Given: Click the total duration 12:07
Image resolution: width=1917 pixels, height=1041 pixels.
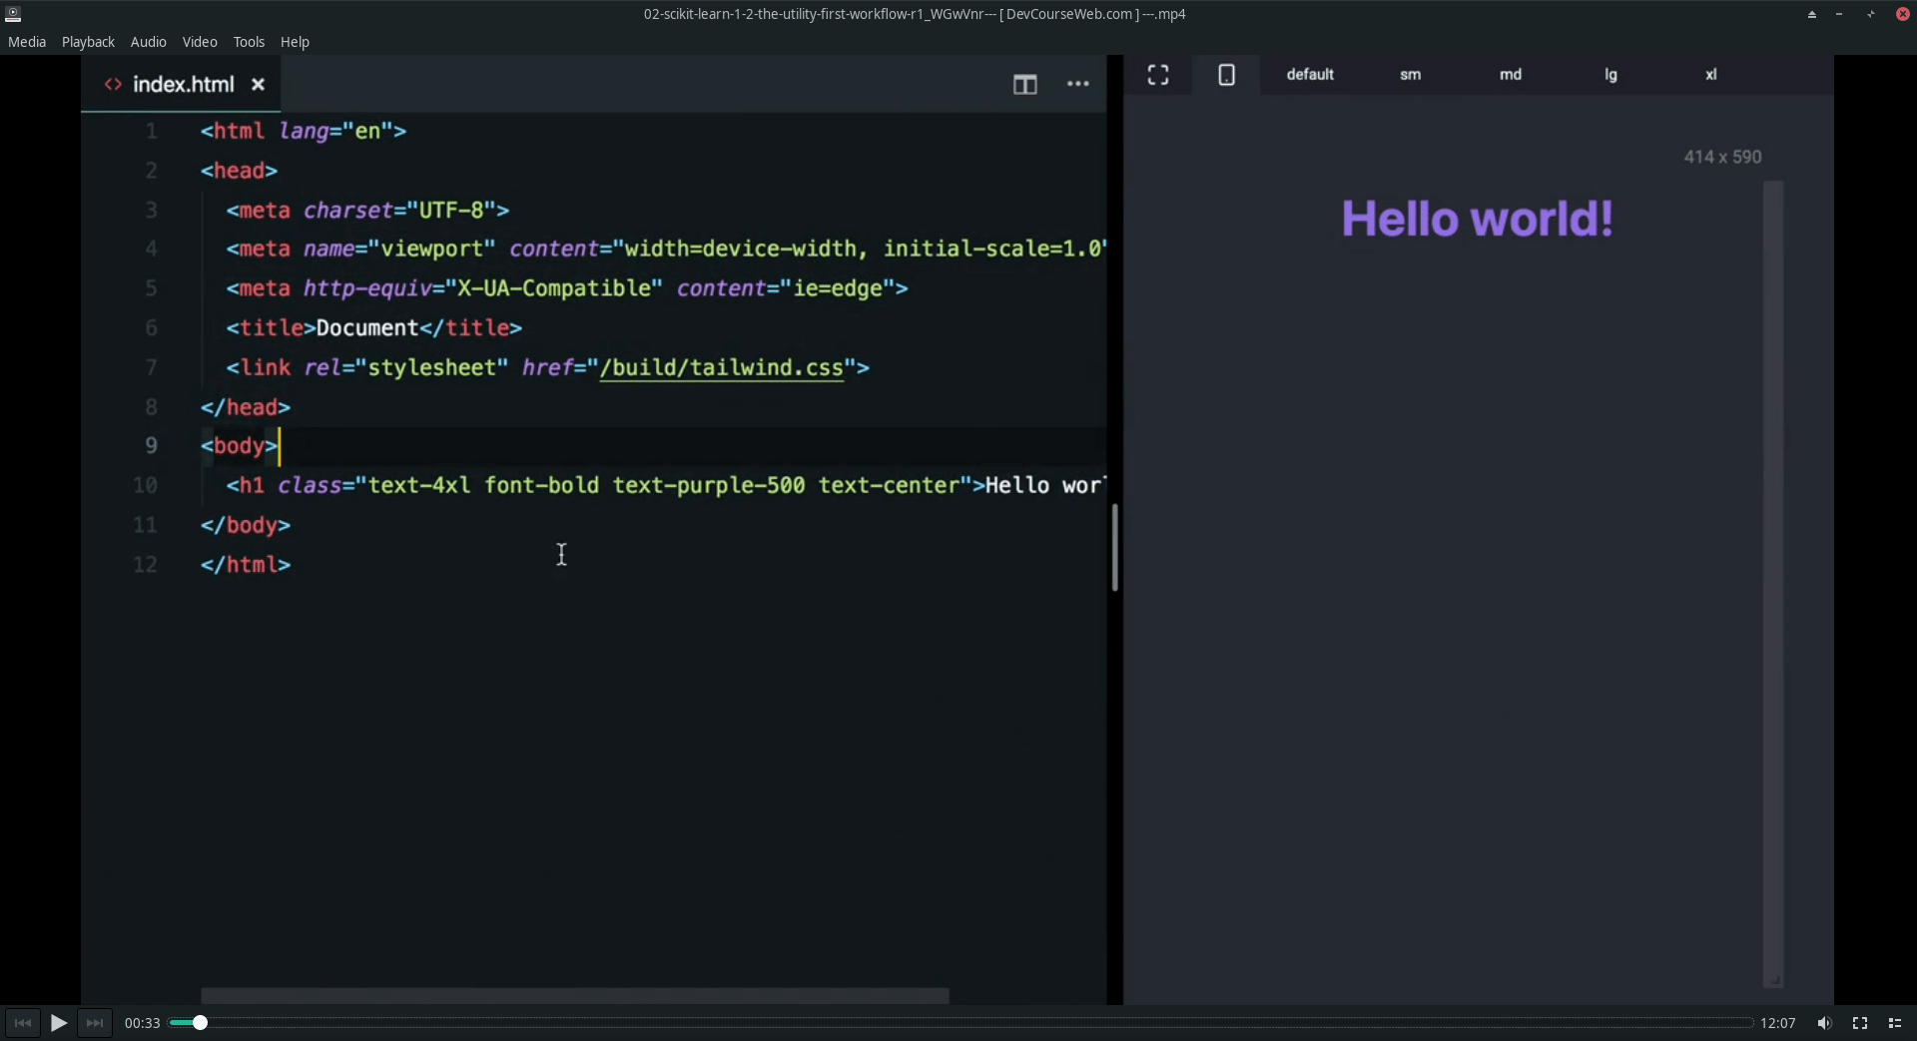Looking at the screenshot, I should (x=1778, y=1023).
